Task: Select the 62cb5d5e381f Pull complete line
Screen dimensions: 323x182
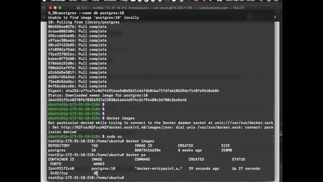Action: 77,72
